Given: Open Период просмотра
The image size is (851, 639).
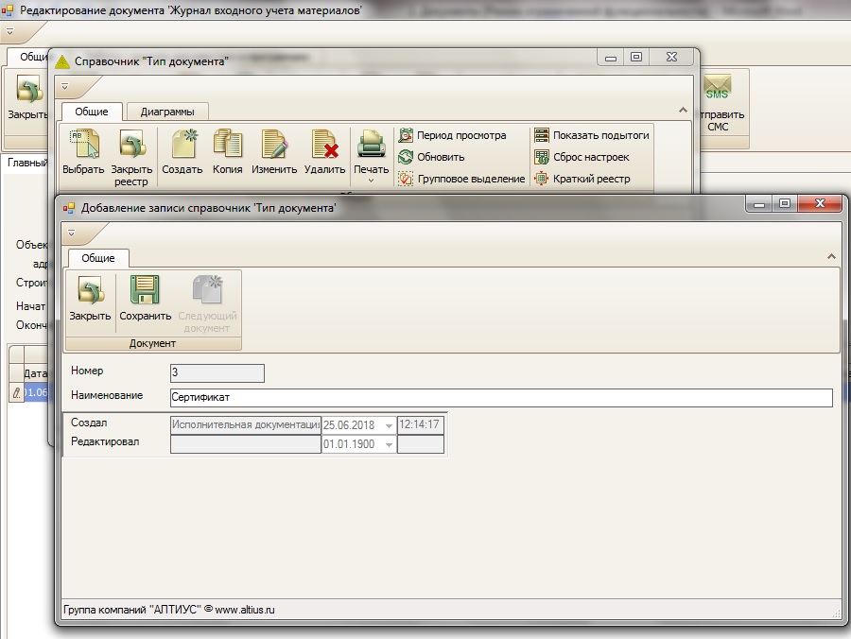Looking at the screenshot, I should pos(453,135).
